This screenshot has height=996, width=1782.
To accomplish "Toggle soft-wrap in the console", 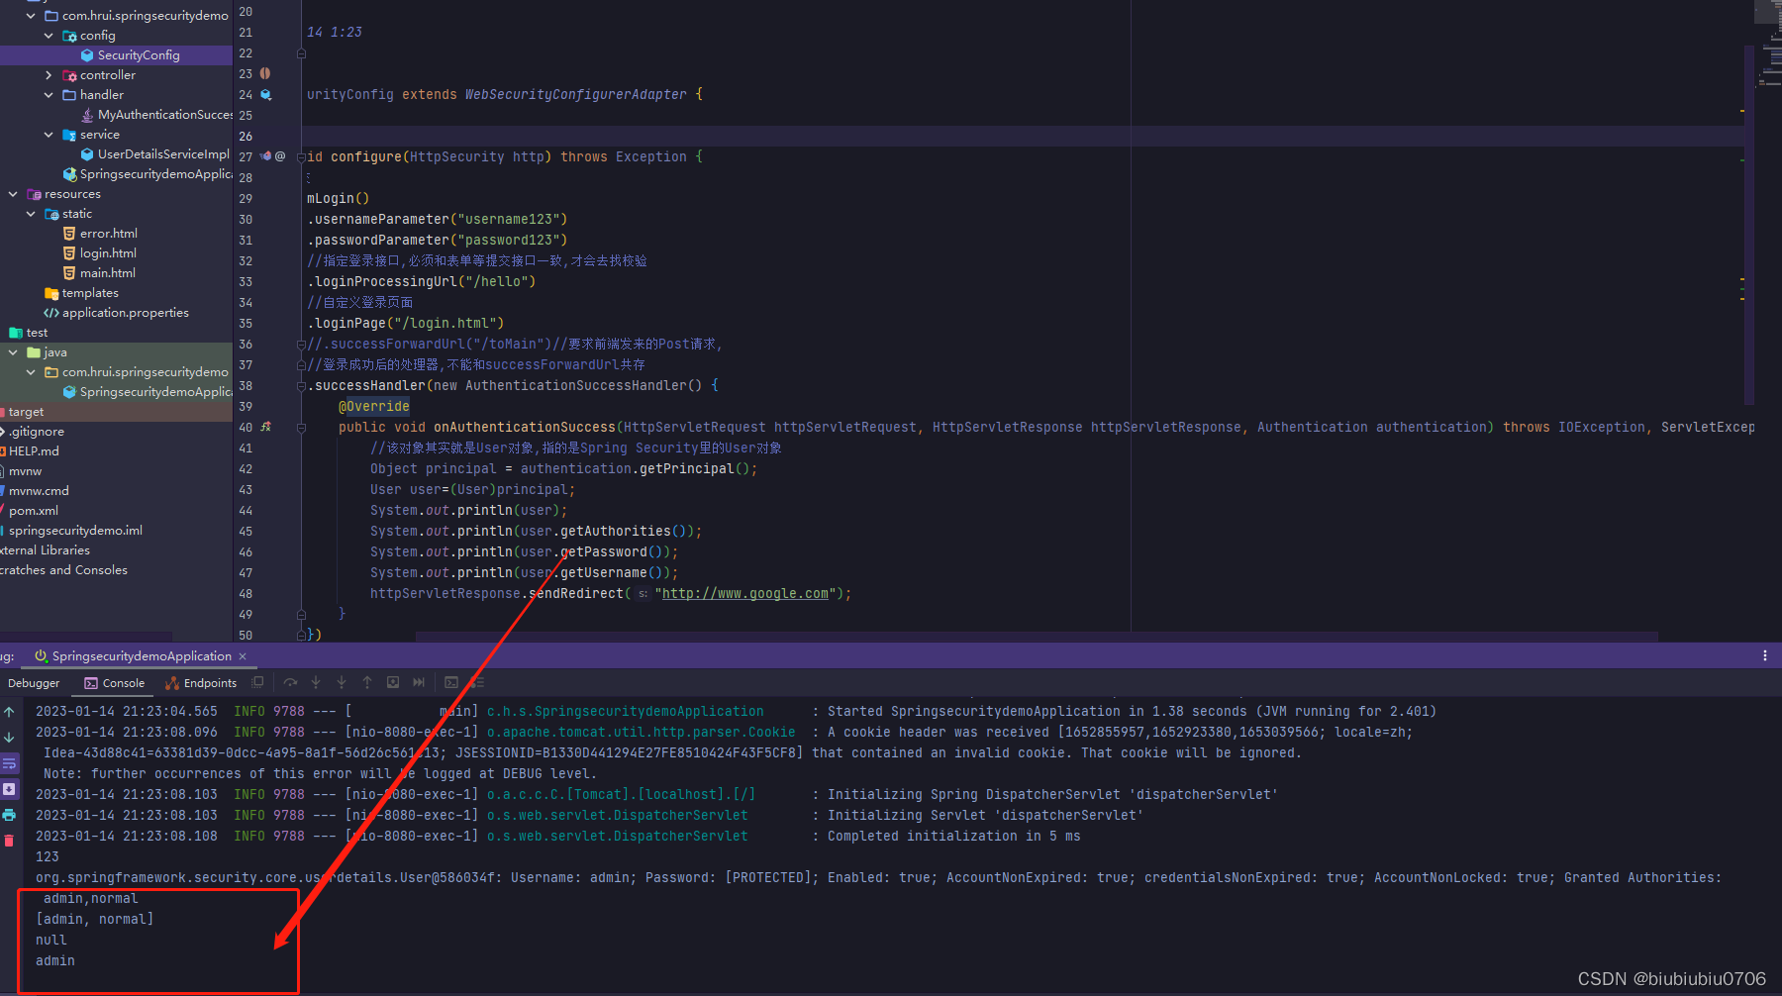I will coord(9,763).
